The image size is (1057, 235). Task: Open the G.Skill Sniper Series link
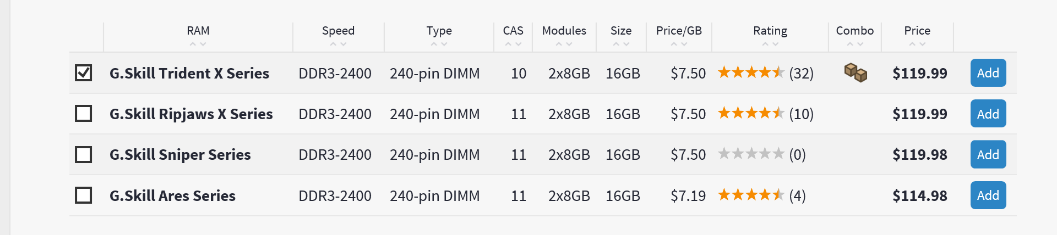180,155
